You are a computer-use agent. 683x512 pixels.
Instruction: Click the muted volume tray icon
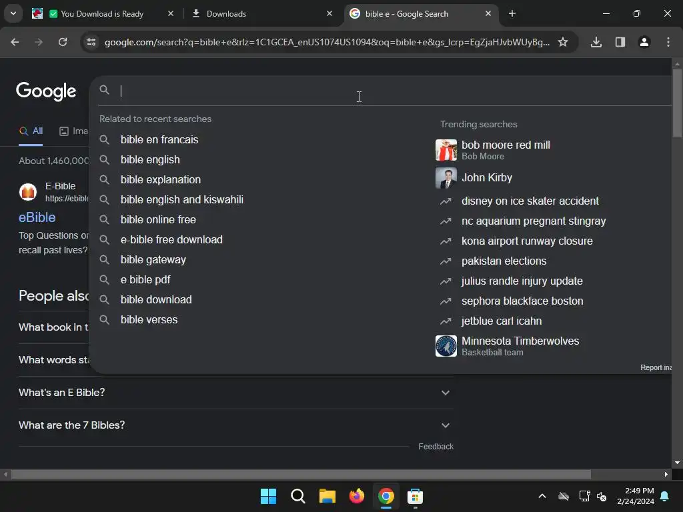602,496
